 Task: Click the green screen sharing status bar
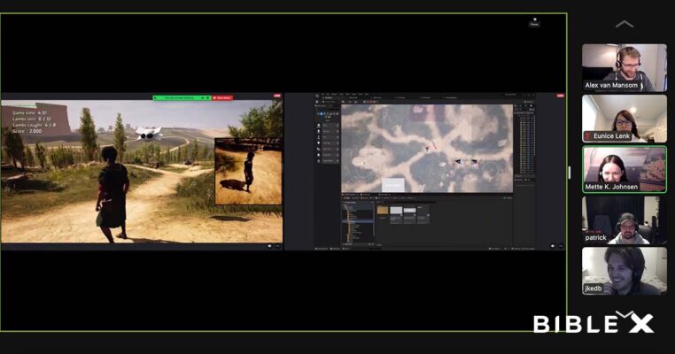[182, 97]
